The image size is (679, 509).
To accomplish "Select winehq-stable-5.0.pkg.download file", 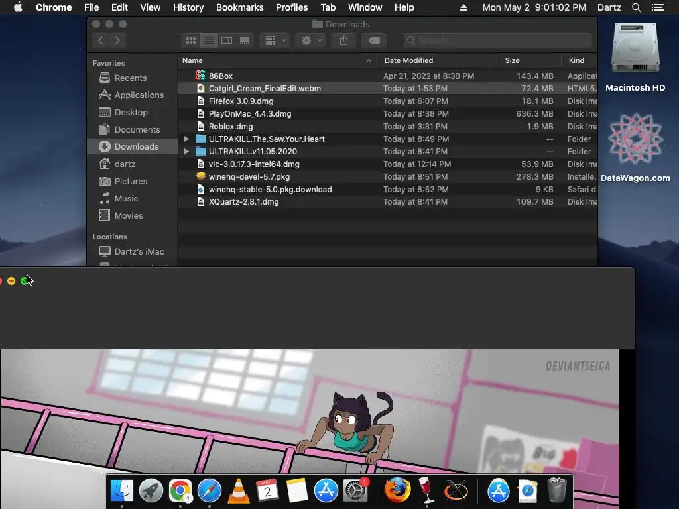I will point(388,189).
